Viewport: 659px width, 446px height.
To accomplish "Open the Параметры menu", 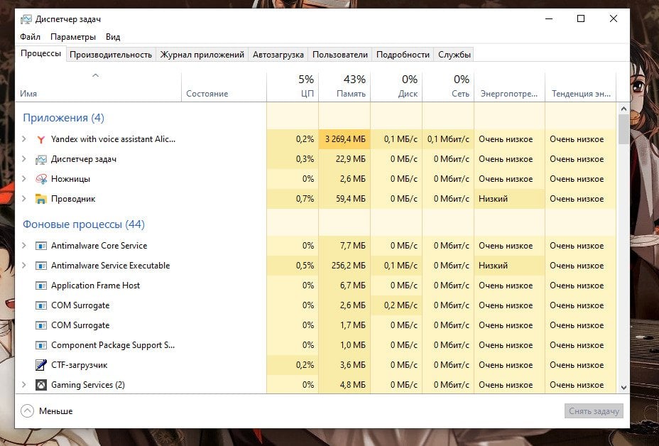I will 73,37.
